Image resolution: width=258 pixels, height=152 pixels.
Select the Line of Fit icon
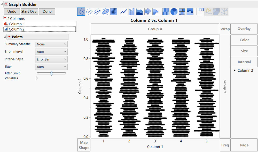[97, 12]
